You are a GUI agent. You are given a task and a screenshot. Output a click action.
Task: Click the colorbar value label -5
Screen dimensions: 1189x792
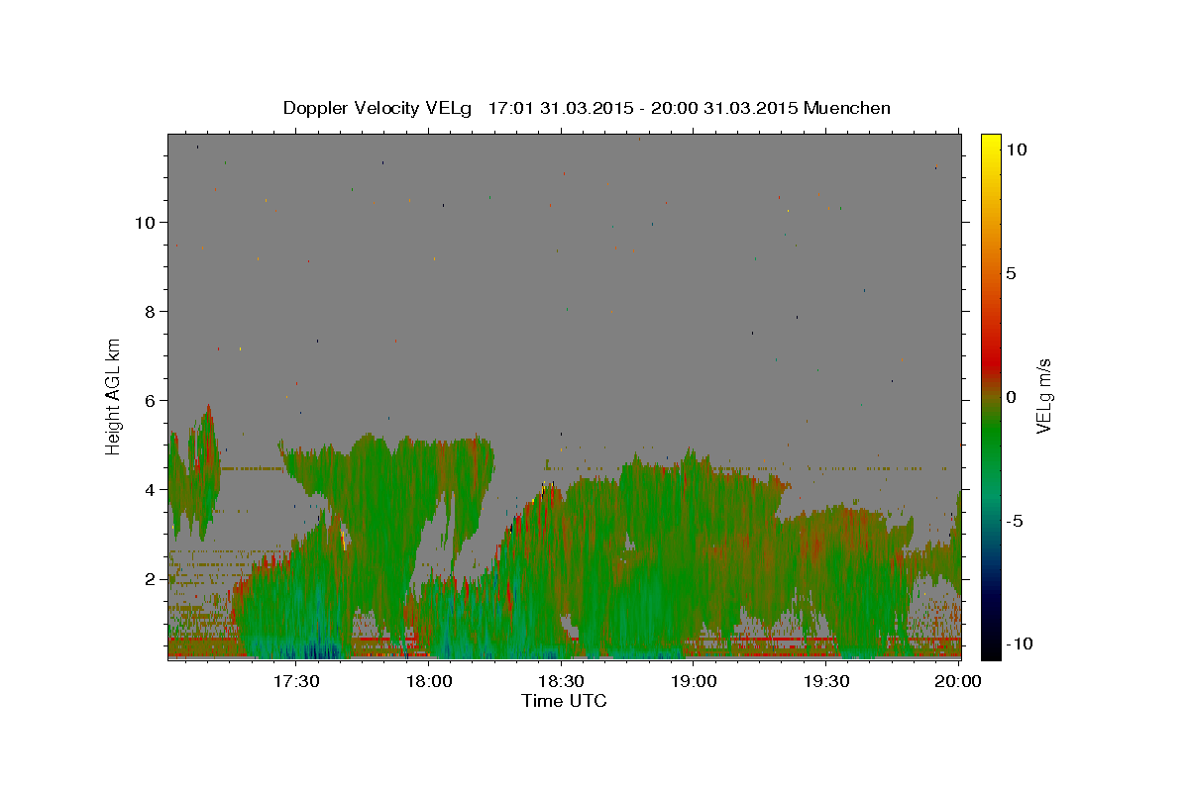[x=1015, y=521]
